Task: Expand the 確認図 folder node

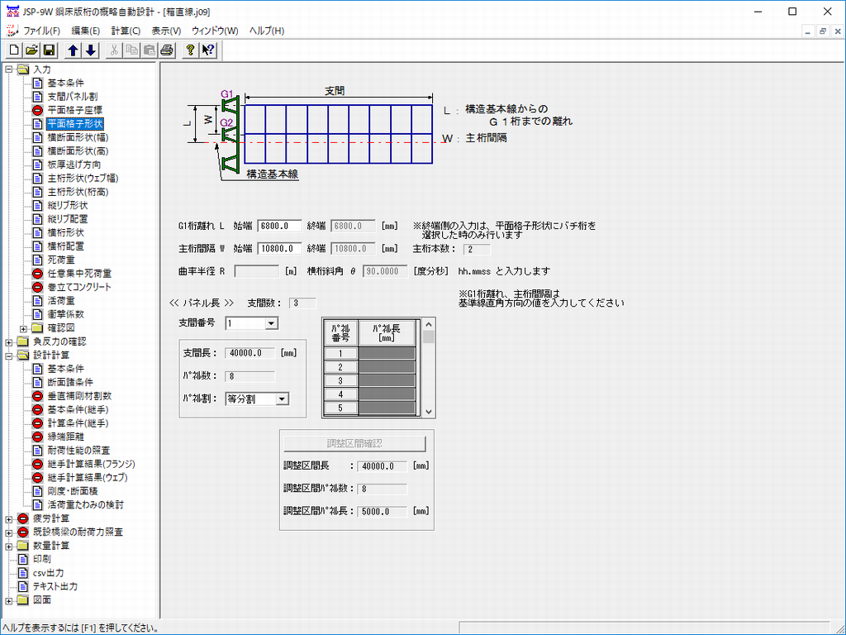Action: tap(23, 328)
